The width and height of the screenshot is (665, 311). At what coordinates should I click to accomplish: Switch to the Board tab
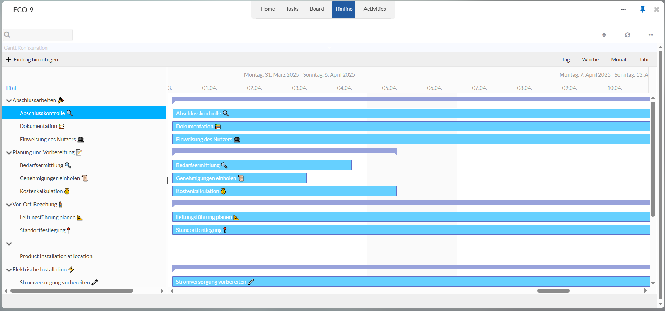(316, 9)
